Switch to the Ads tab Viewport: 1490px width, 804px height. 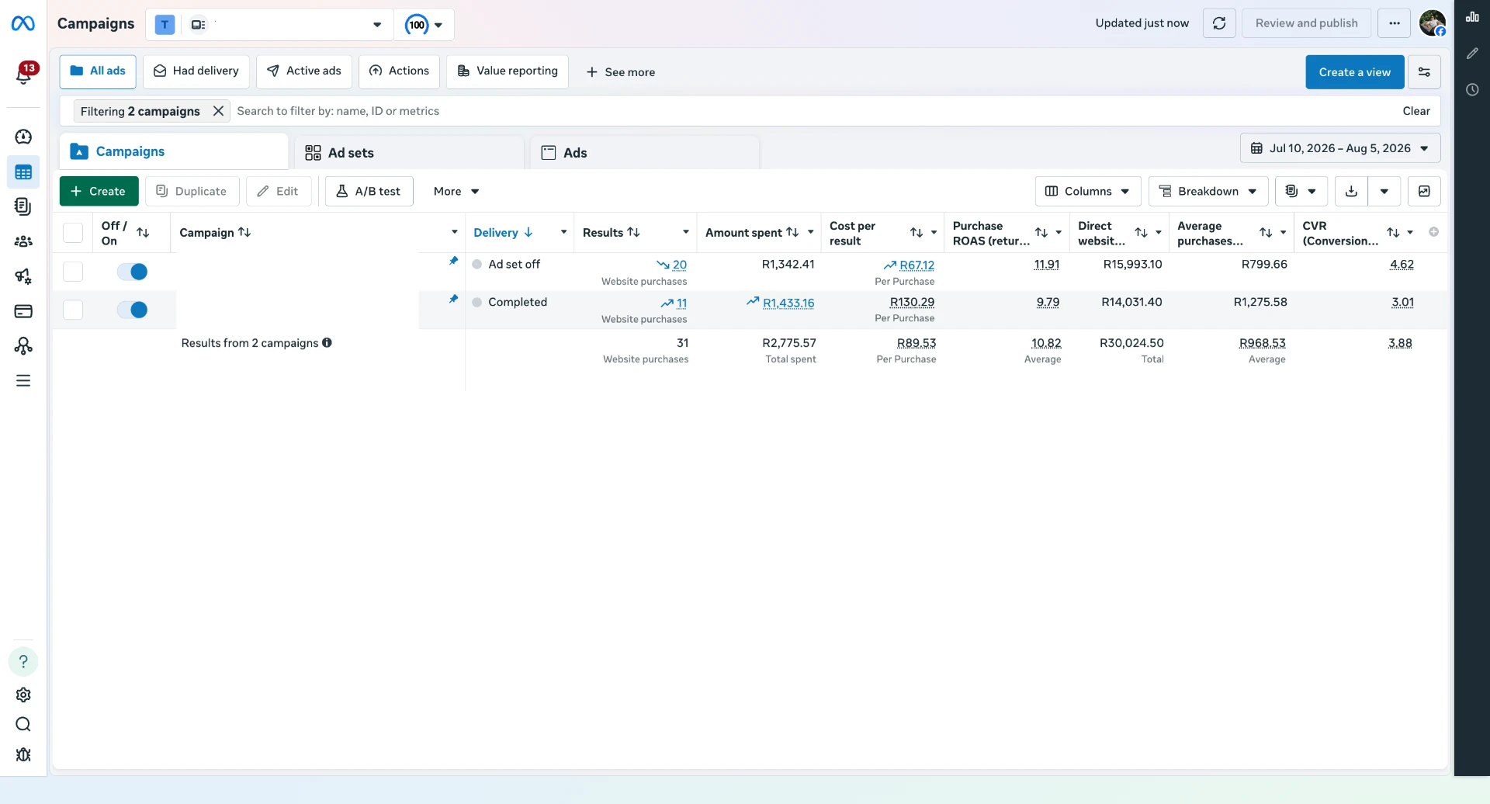pyautogui.click(x=645, y=153)
